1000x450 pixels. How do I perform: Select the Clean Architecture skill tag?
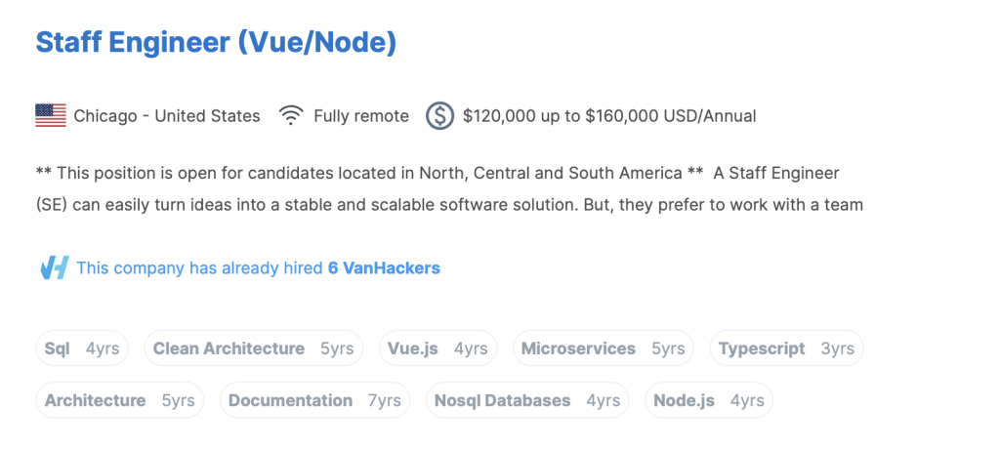pos(254,348)
